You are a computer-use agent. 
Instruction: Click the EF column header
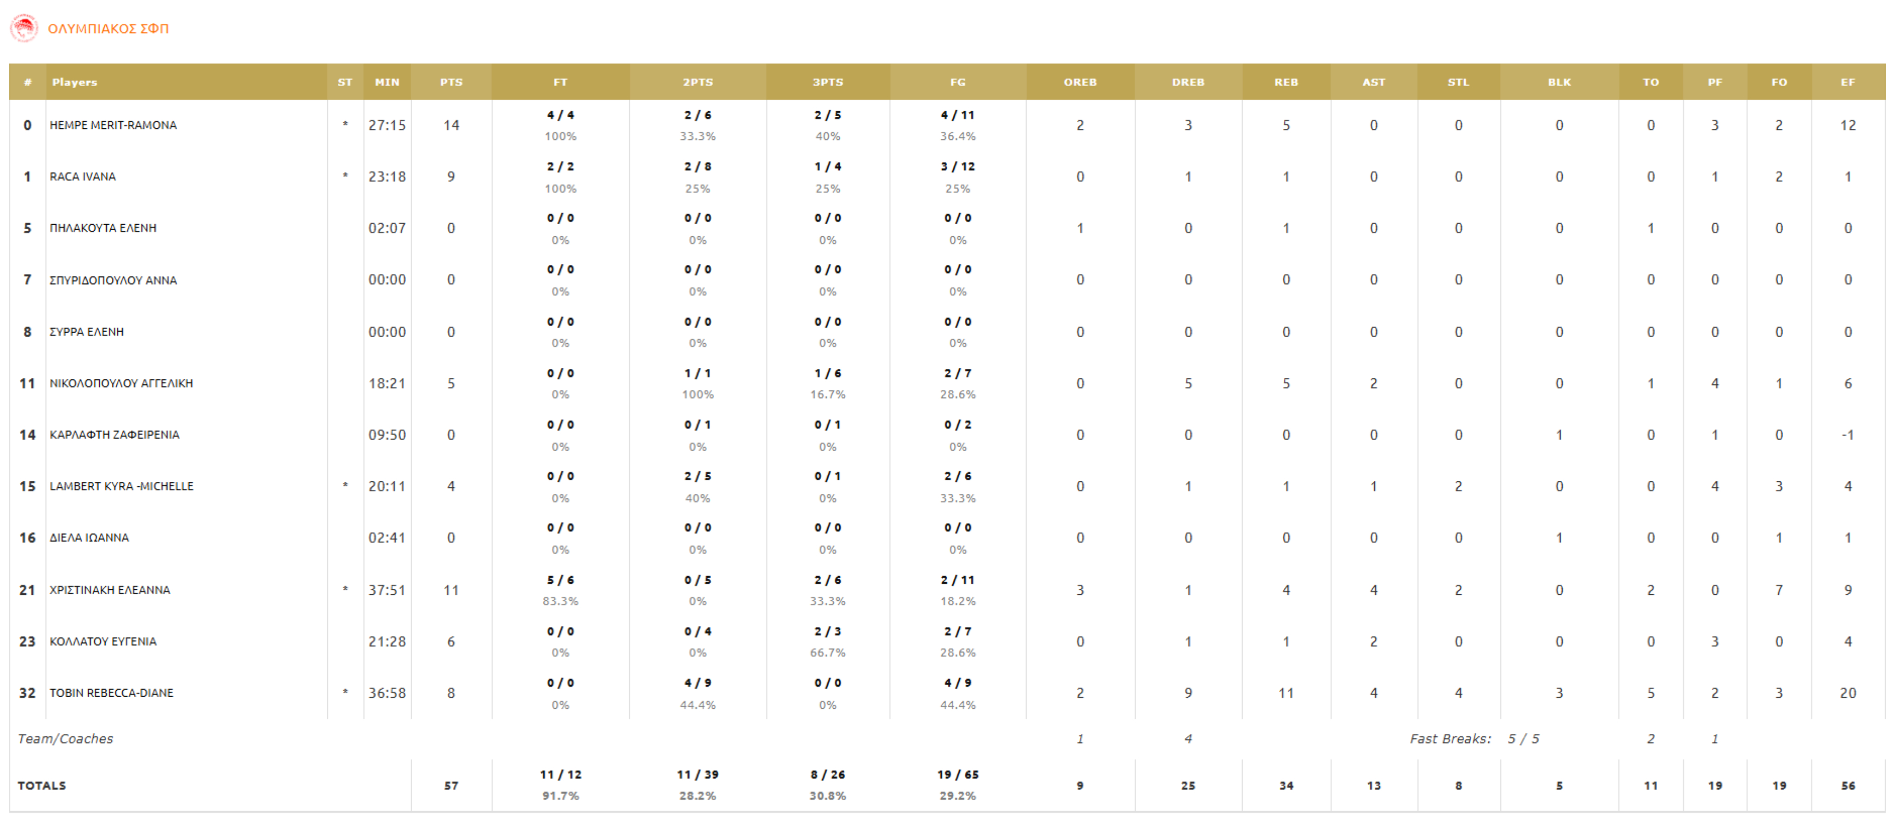(1847, 82)
